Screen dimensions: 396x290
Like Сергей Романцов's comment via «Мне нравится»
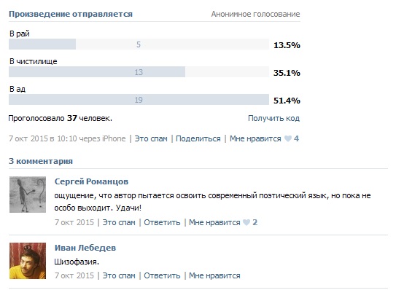214,222
